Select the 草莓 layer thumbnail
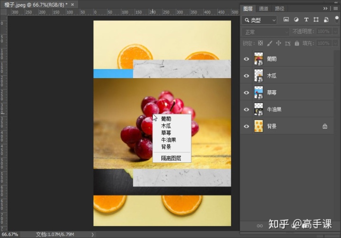Screen dimensions: 341x238 point(259,92)
